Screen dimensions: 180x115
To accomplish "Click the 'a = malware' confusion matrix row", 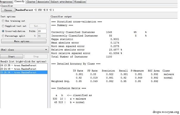I will [x=69, y=99].
